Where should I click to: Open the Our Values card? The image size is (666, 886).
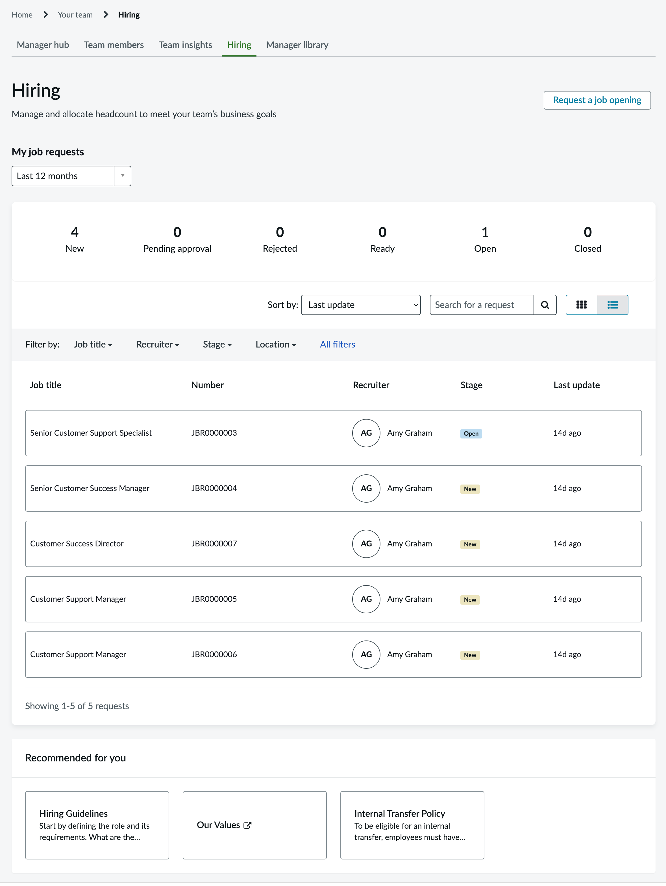(255, 825)
